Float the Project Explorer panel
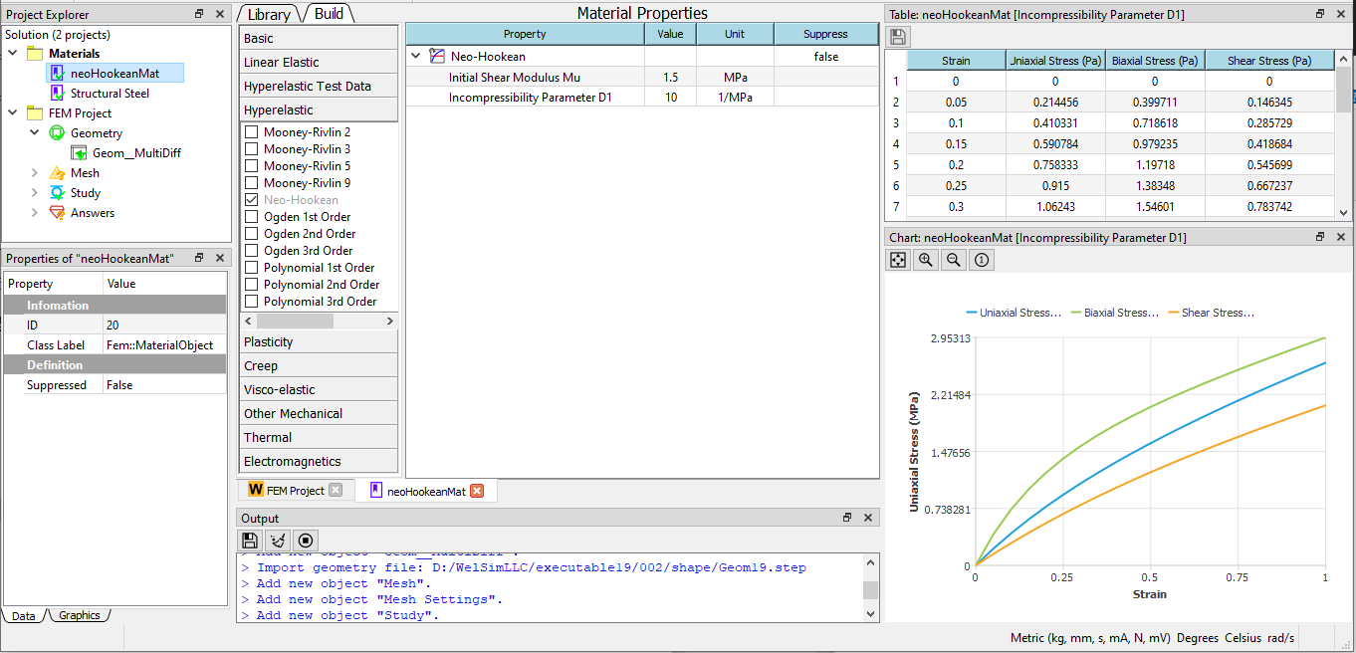 tap(199, 14)
